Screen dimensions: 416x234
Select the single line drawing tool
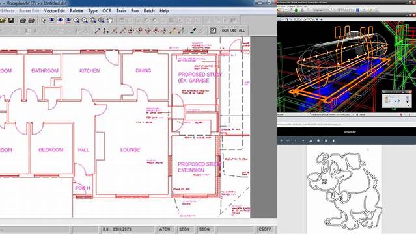[98, 31]
